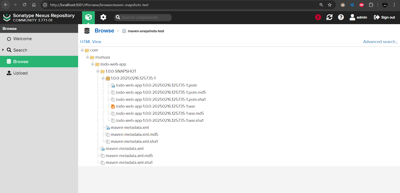
Task: Collapse the todo-web-app folder node
Action: pos(92,64)
